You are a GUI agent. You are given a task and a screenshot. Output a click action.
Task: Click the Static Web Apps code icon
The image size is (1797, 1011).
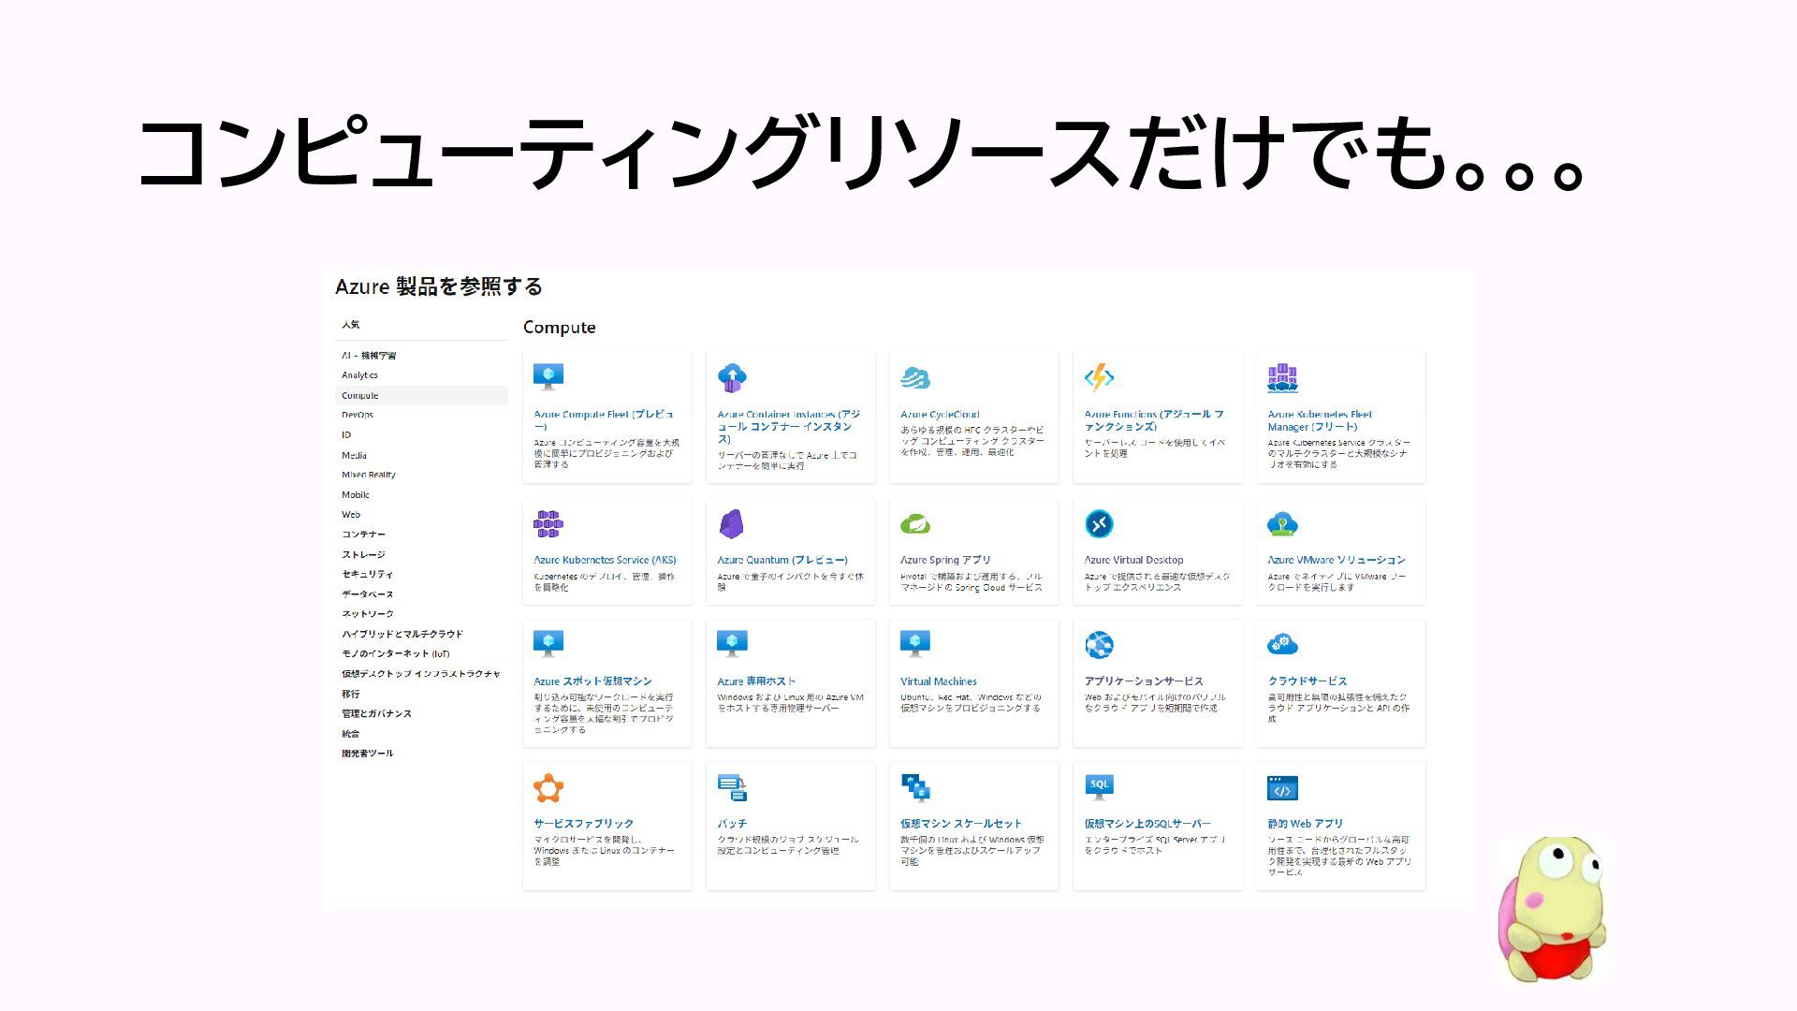[1282, 789]
